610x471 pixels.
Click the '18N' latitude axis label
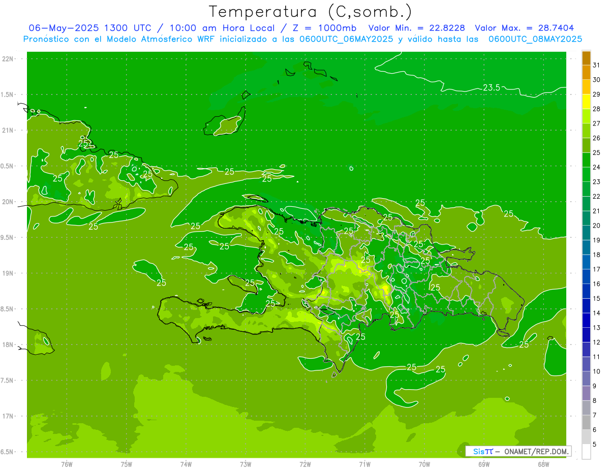click(7, 345)
